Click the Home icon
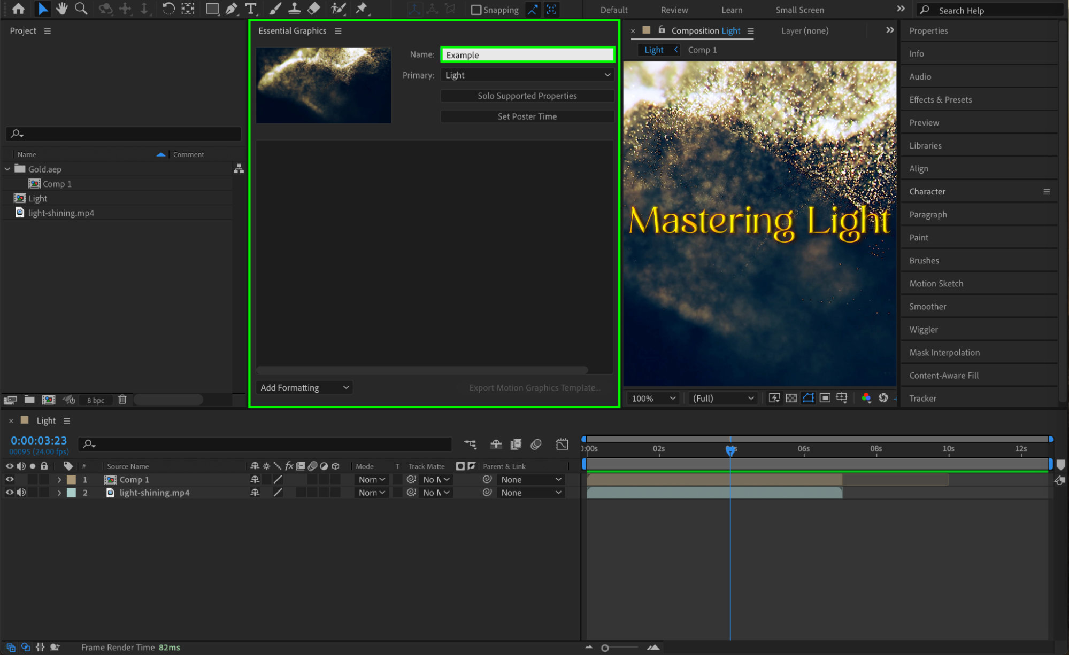This screenshot has height=655, width=1069. (x=18, y=9)
